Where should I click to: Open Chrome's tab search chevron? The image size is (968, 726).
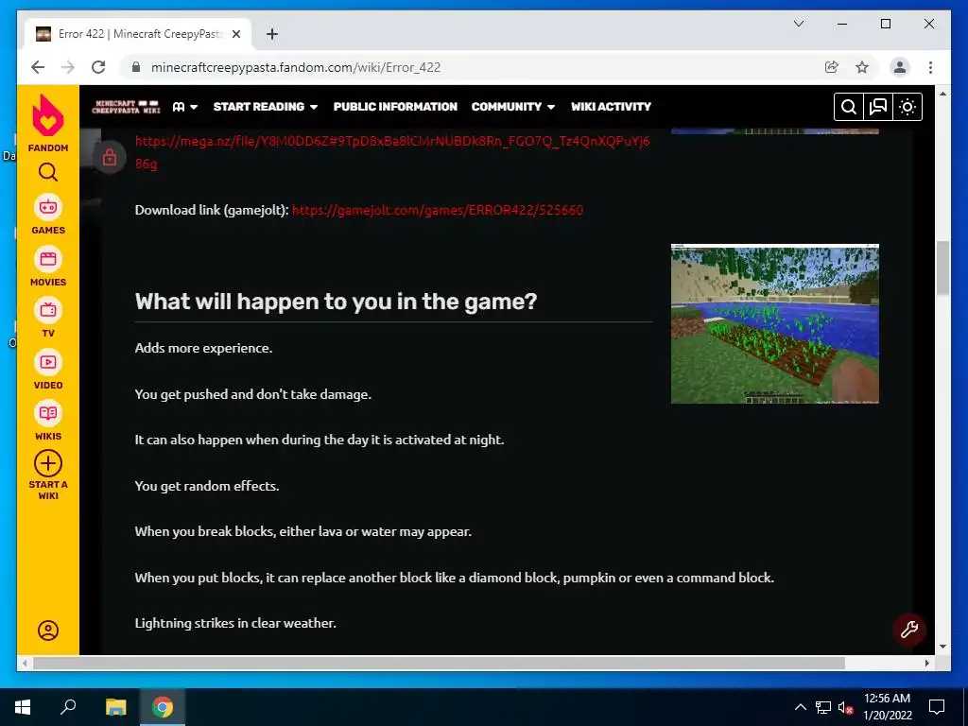798,24
